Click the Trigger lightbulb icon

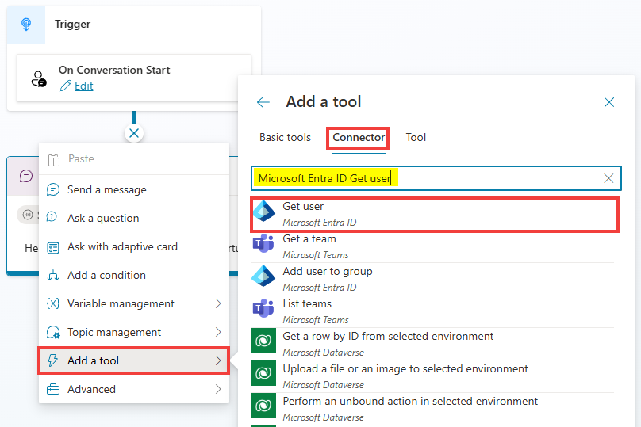26,25
